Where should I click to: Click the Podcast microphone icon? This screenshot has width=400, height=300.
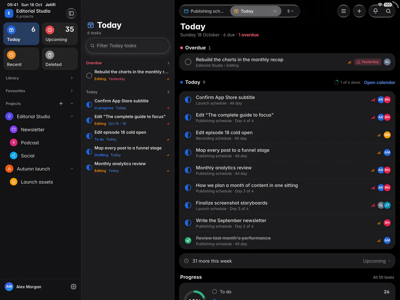pyautogui.click(x=14, y=142)
